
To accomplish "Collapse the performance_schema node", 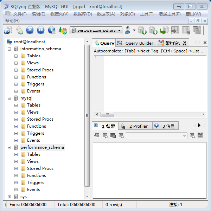I will click(9, 147).
